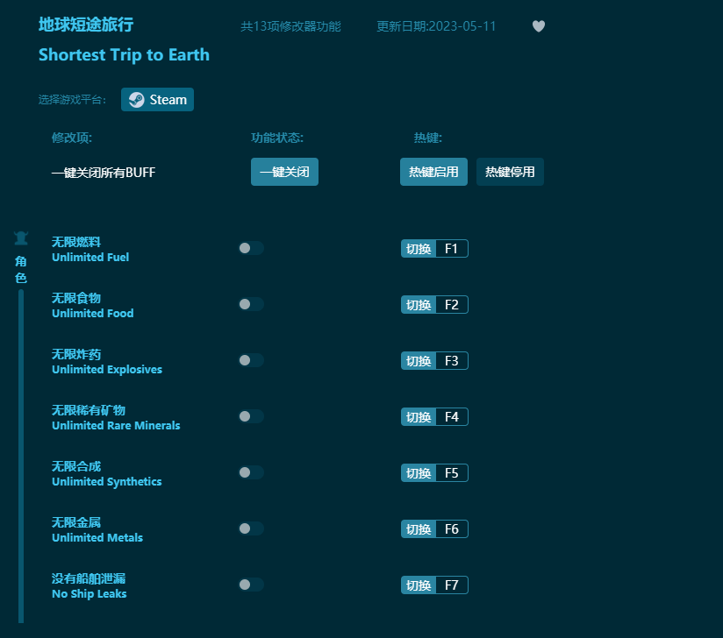This screenshot has height=638, width=723.
Task: Click the 一键关闭所有BUFF label
Action: (104, 173)
